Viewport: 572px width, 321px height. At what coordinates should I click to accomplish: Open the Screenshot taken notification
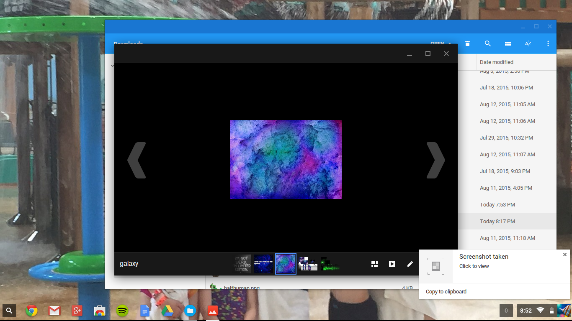[494, 266]
